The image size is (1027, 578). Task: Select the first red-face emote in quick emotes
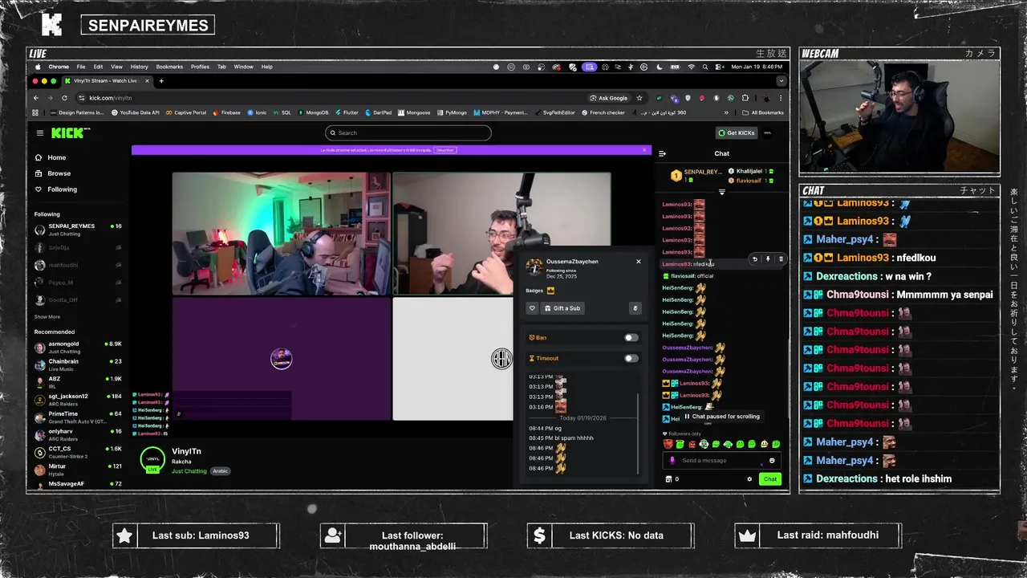pyautogui.click(x=668, y=444)
